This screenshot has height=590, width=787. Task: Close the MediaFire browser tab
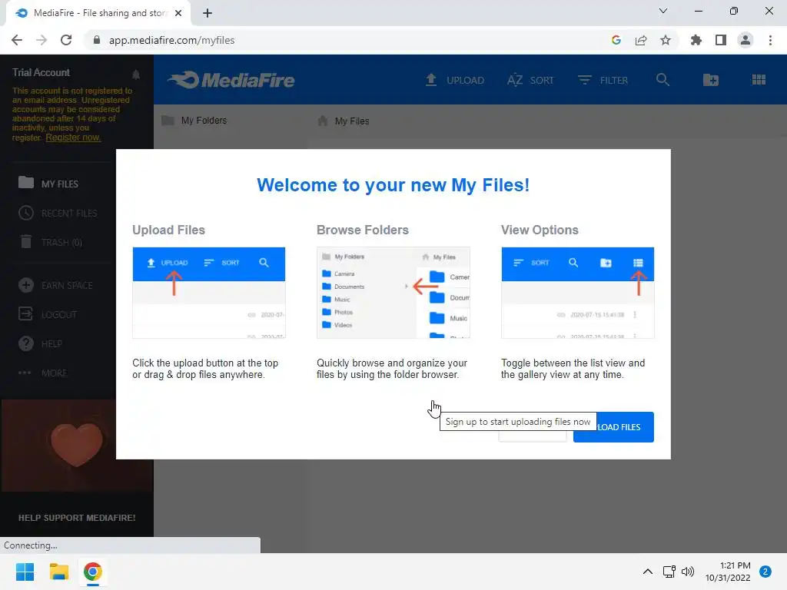point(178,13)
